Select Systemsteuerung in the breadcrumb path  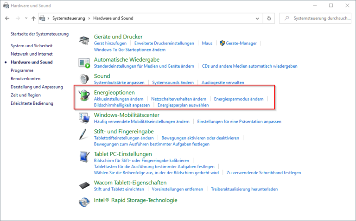pyautogui.click(x=69, y=18)
